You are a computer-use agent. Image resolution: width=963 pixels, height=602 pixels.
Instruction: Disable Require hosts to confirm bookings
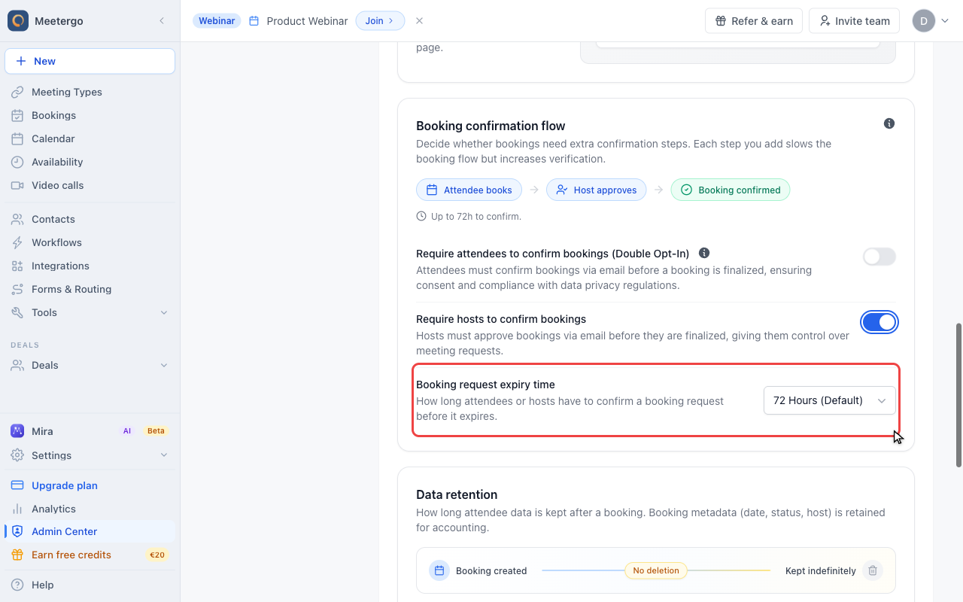[x=879, y=322]
